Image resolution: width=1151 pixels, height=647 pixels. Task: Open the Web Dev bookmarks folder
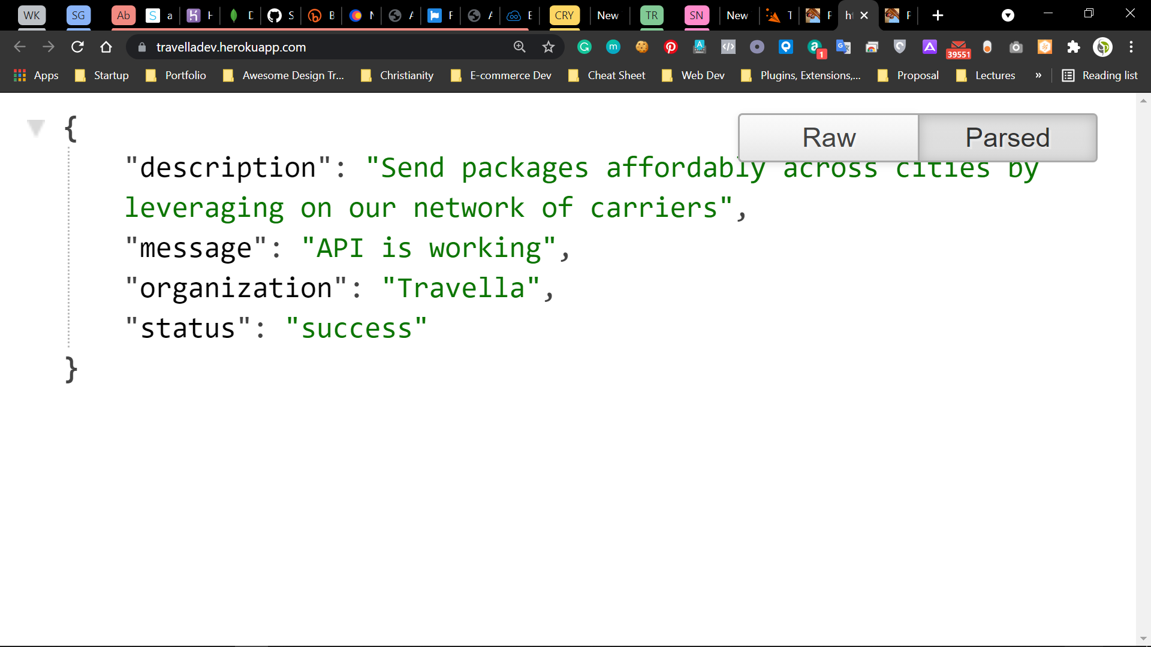702,75
